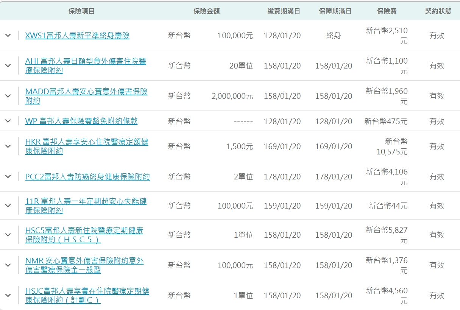Select the 新台幣44元 premium

click(388, 206)
